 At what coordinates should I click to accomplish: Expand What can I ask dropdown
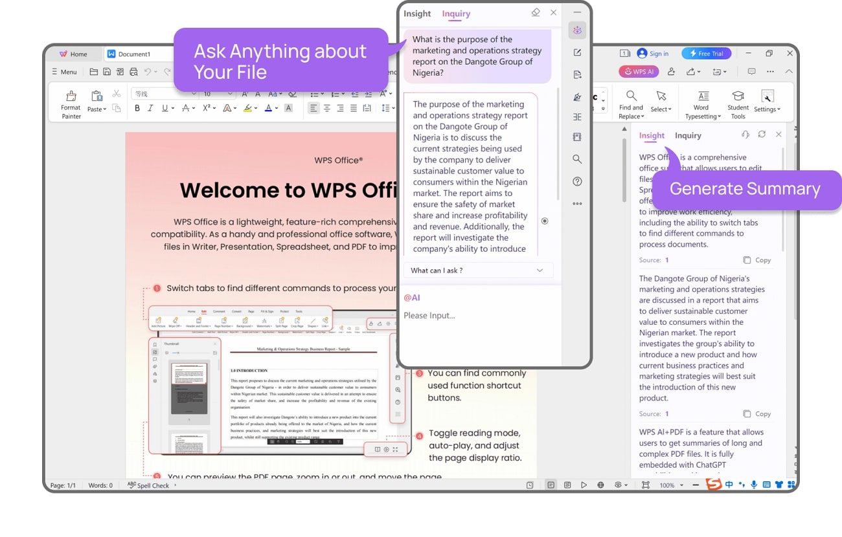click(478, 270)
